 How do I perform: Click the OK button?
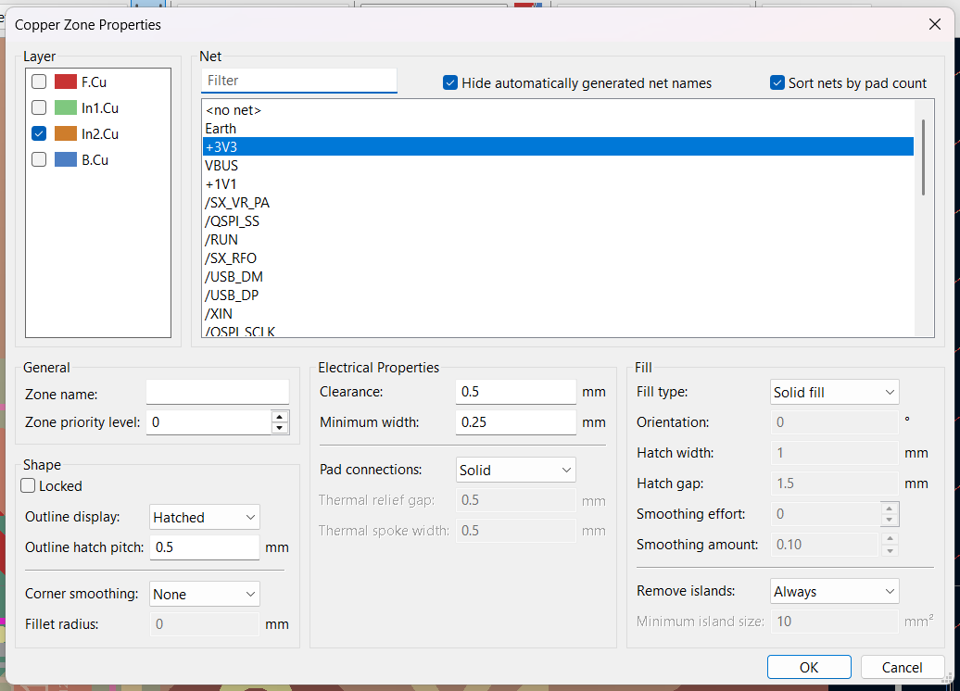(808, 667)
